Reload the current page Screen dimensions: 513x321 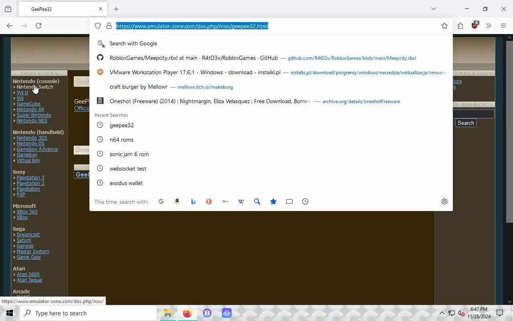(x=38, y=26)
